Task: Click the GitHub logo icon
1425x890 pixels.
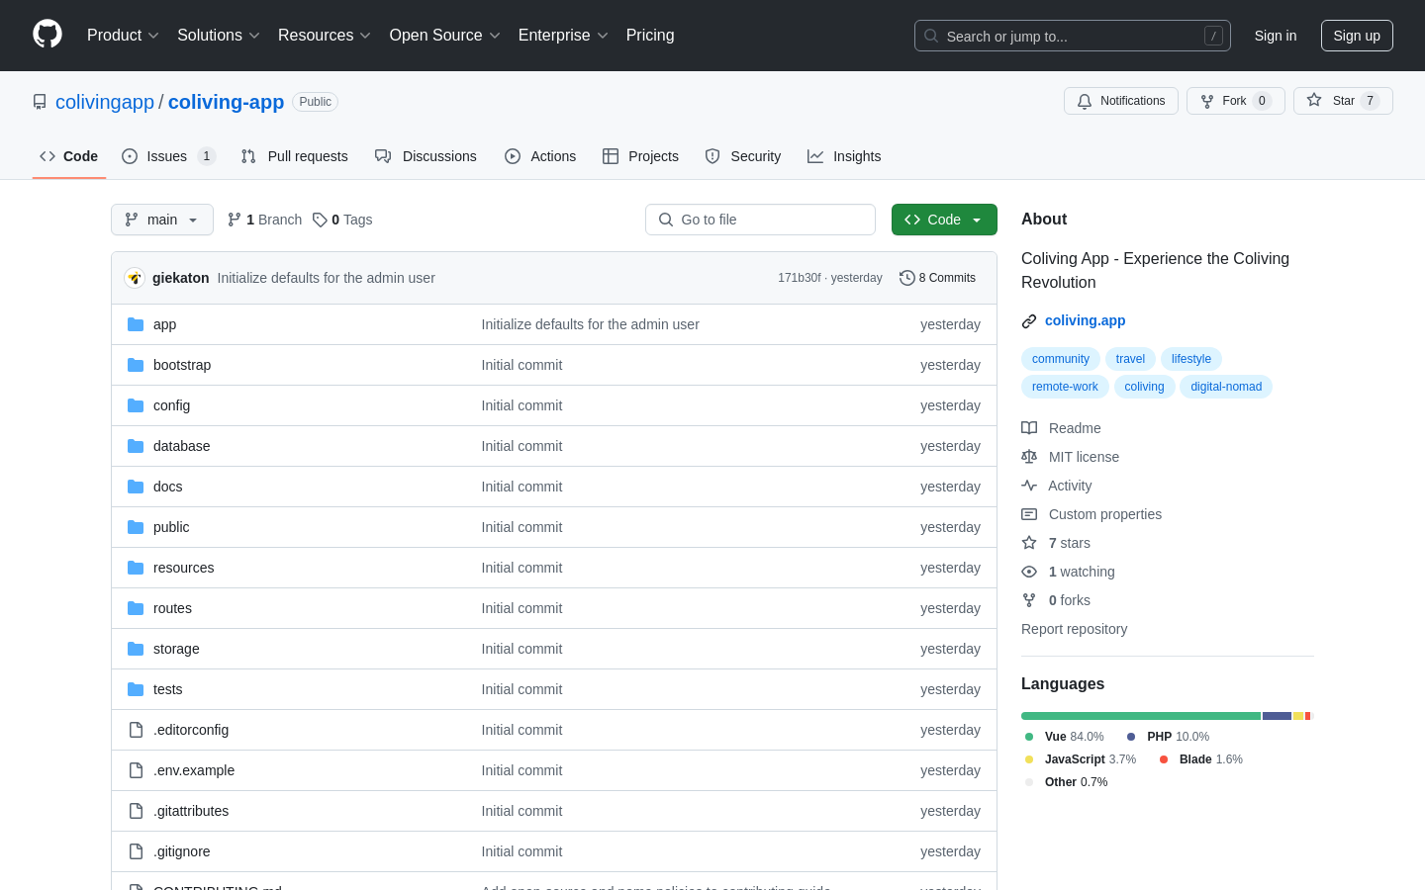Action: tap(47, 35)
